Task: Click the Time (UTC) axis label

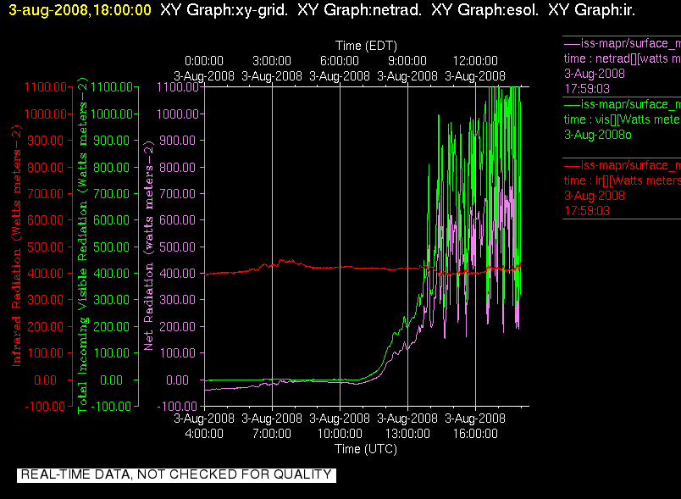Action: 366,449
